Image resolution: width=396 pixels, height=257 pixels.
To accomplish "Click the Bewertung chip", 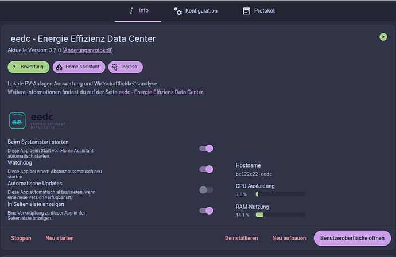I will (29, 67).
